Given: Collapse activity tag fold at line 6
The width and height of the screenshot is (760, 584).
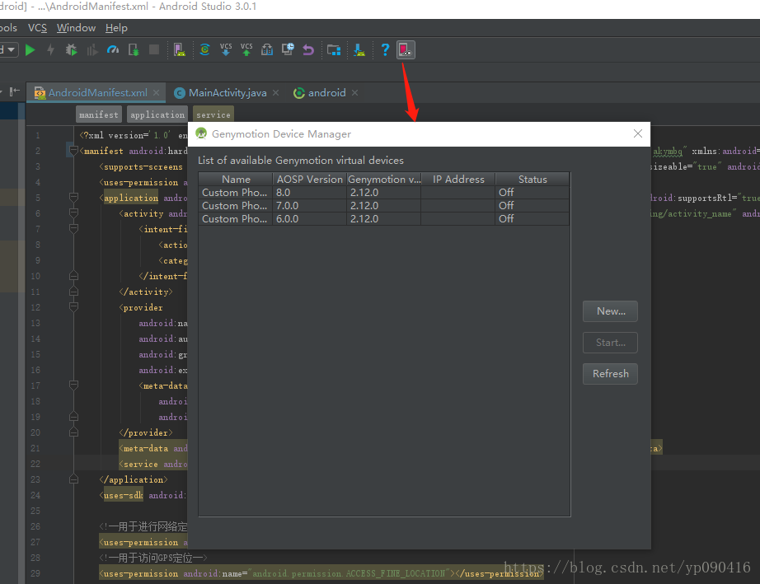Looking at the screenshot, I should pos(73,213).
